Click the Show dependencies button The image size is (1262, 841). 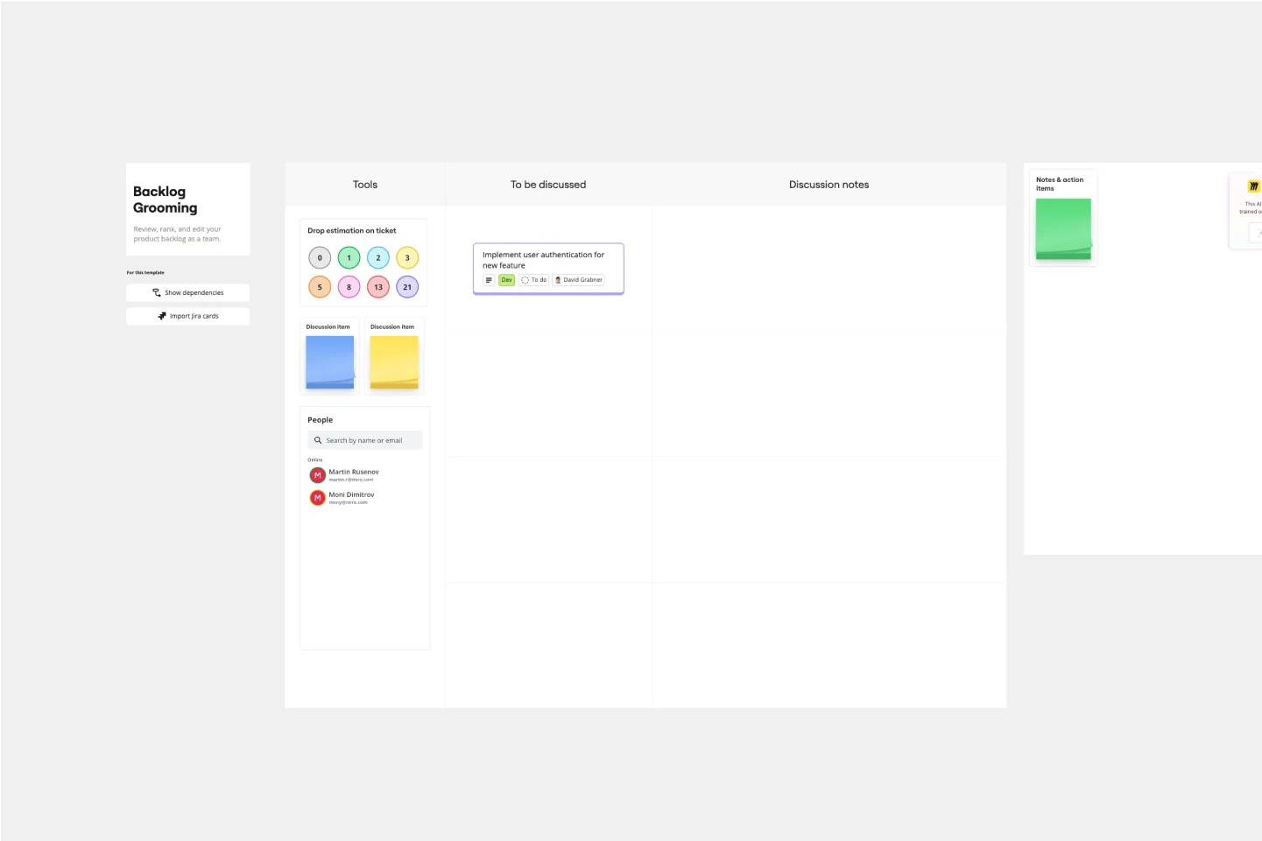(187, 292)
